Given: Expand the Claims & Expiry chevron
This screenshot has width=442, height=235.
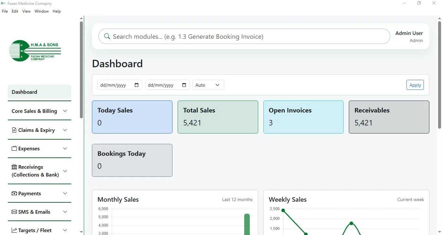Looking at the screenshot, I should (65, 130).
